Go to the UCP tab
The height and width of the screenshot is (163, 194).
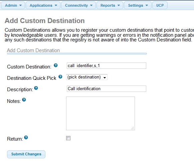(x=160, y=5)
